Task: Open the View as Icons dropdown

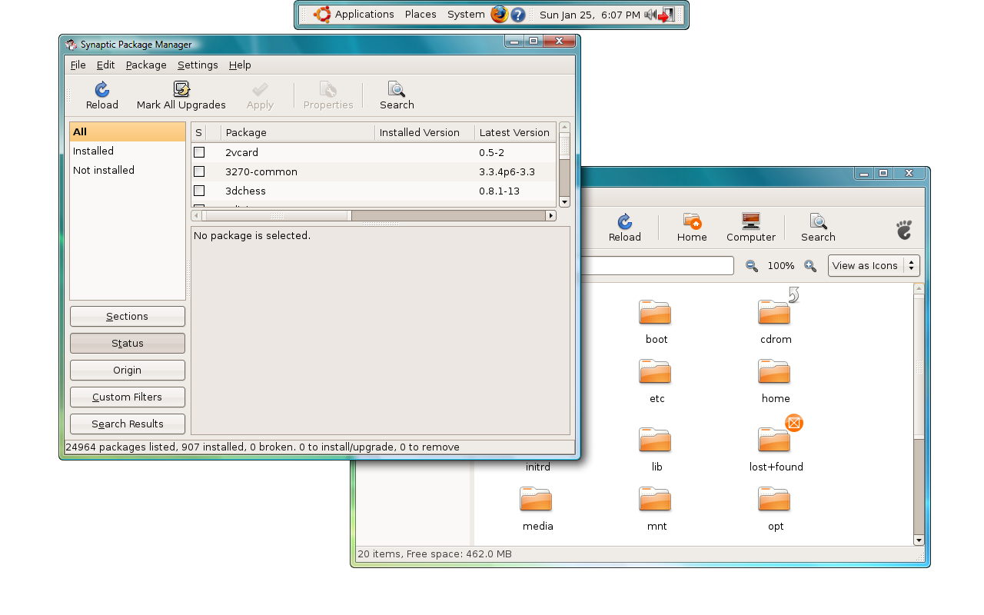Action: [x=874, y=266]
